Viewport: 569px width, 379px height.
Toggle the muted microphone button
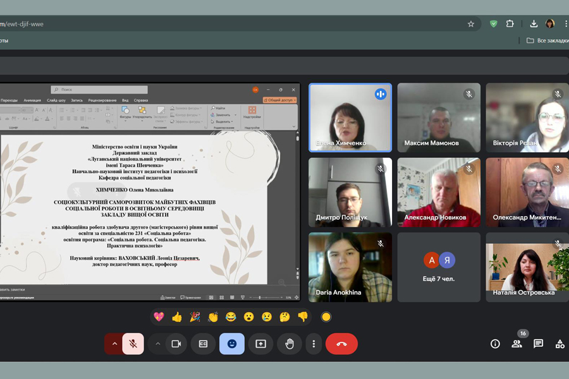(x=133, y=344)
